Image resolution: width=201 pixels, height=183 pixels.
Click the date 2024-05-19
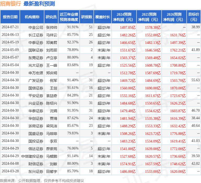pos(10,42)
